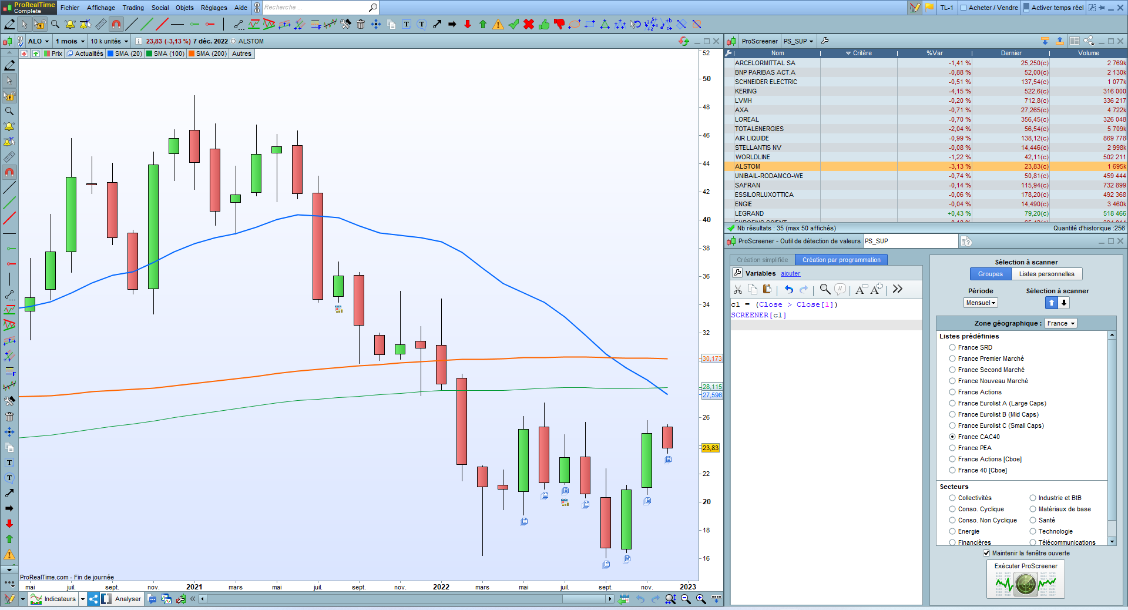Select France Eurolist A (Large Caps)
This screenshot has height=610, width=1128.
[x=952, y=403]
